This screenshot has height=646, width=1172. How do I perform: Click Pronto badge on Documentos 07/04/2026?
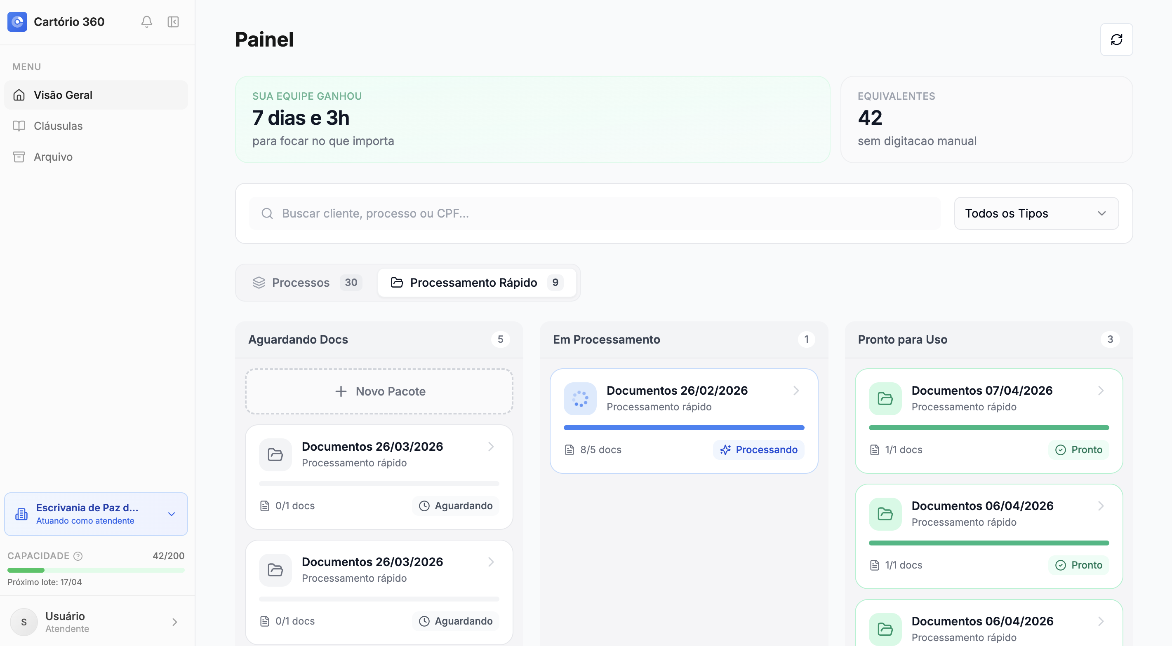pyautogui.click(x=1079, y=449)
